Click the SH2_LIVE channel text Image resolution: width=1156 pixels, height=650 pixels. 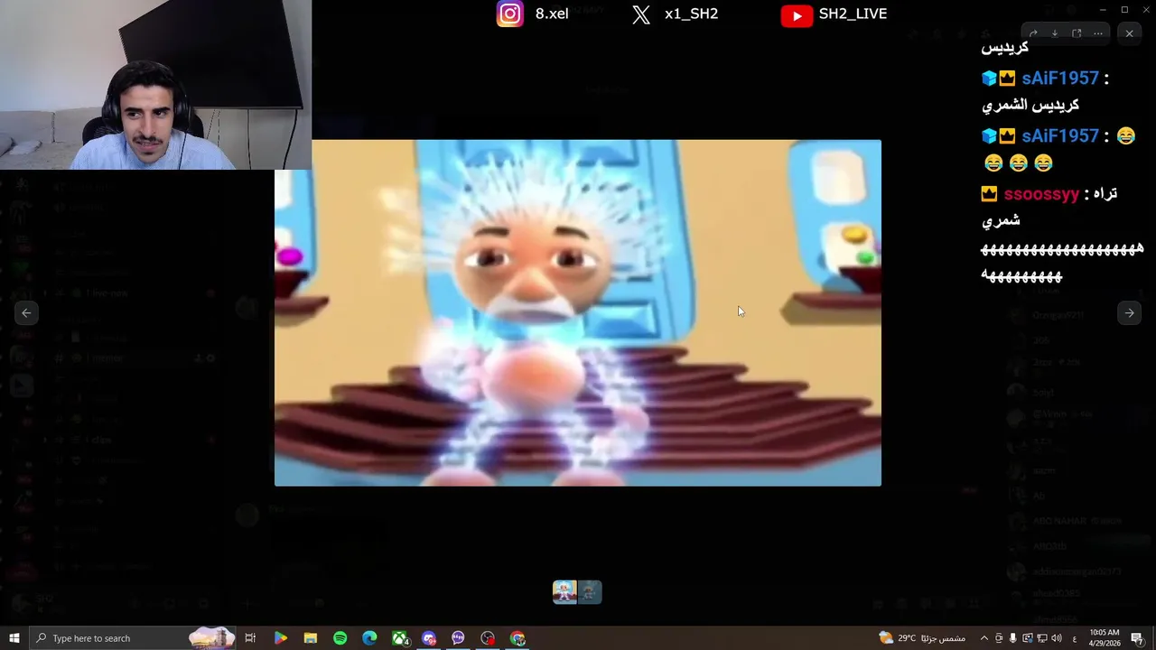pyautogui.click(x=853, y=14)
